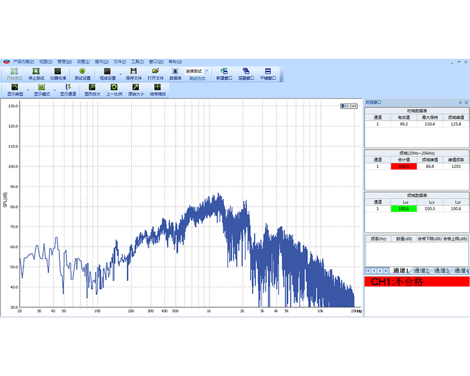The image size is (470, 376).
Task: Save the file with 保存文件
Action: point(134,74)
